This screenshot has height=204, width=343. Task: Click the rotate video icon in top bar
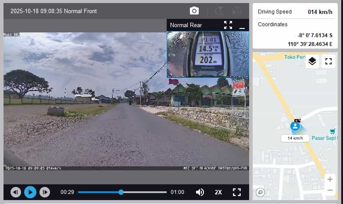coord(219,11)
